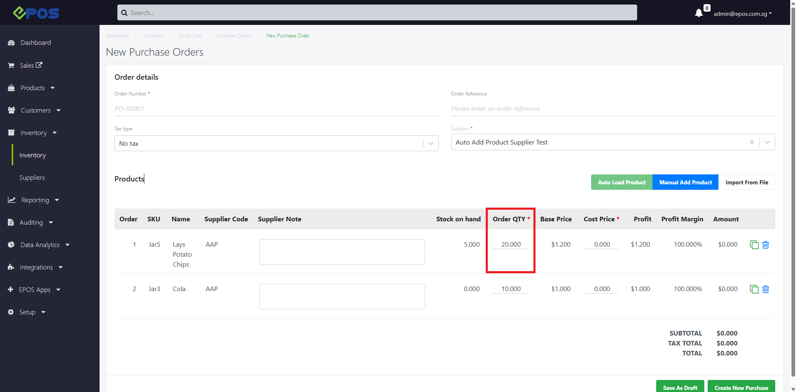Image resolution: width=796 pixels, height=392 pixels.
Task: Click the copy icon for Cola row
Action: tap(754, 289)
